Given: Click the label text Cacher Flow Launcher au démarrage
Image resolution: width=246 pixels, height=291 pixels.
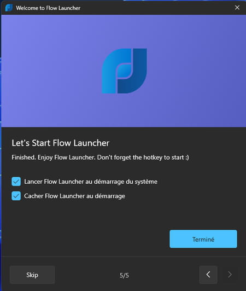Looking at the screenshot, I should (74, 196).
